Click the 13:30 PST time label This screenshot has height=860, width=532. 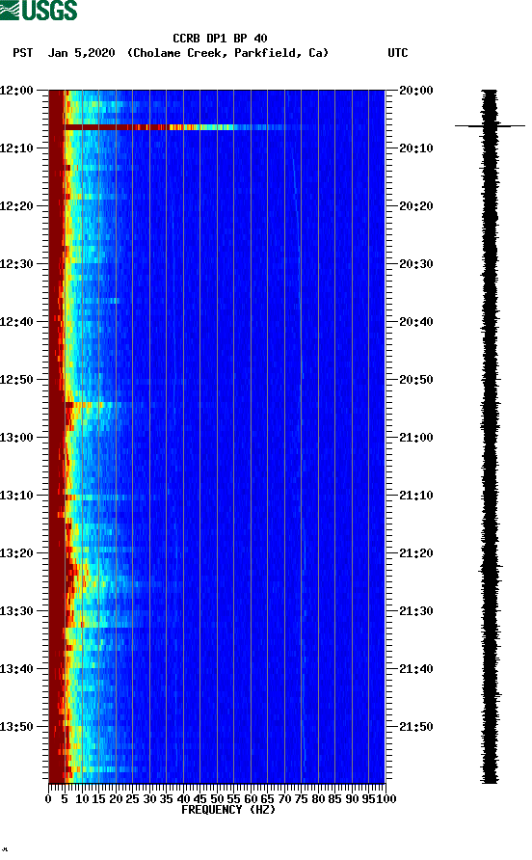[16, 611]
